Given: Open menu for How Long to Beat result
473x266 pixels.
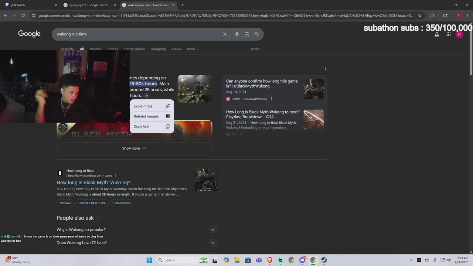Looking at the screenshot, I should tap(116, 175).
